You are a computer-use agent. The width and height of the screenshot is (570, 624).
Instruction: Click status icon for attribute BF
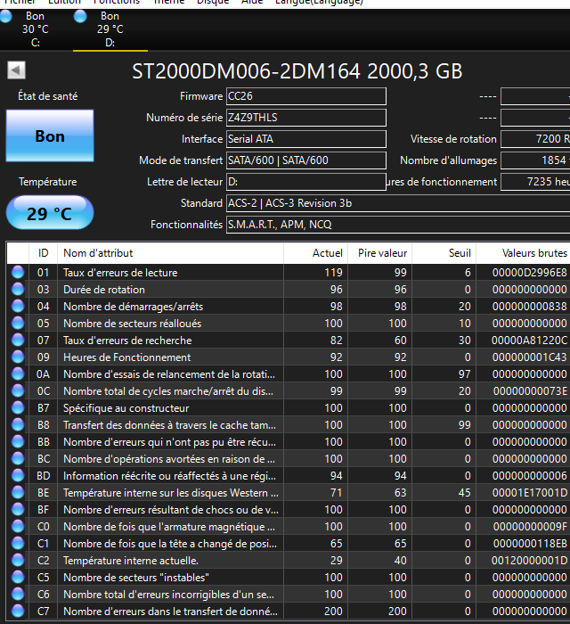18,509
